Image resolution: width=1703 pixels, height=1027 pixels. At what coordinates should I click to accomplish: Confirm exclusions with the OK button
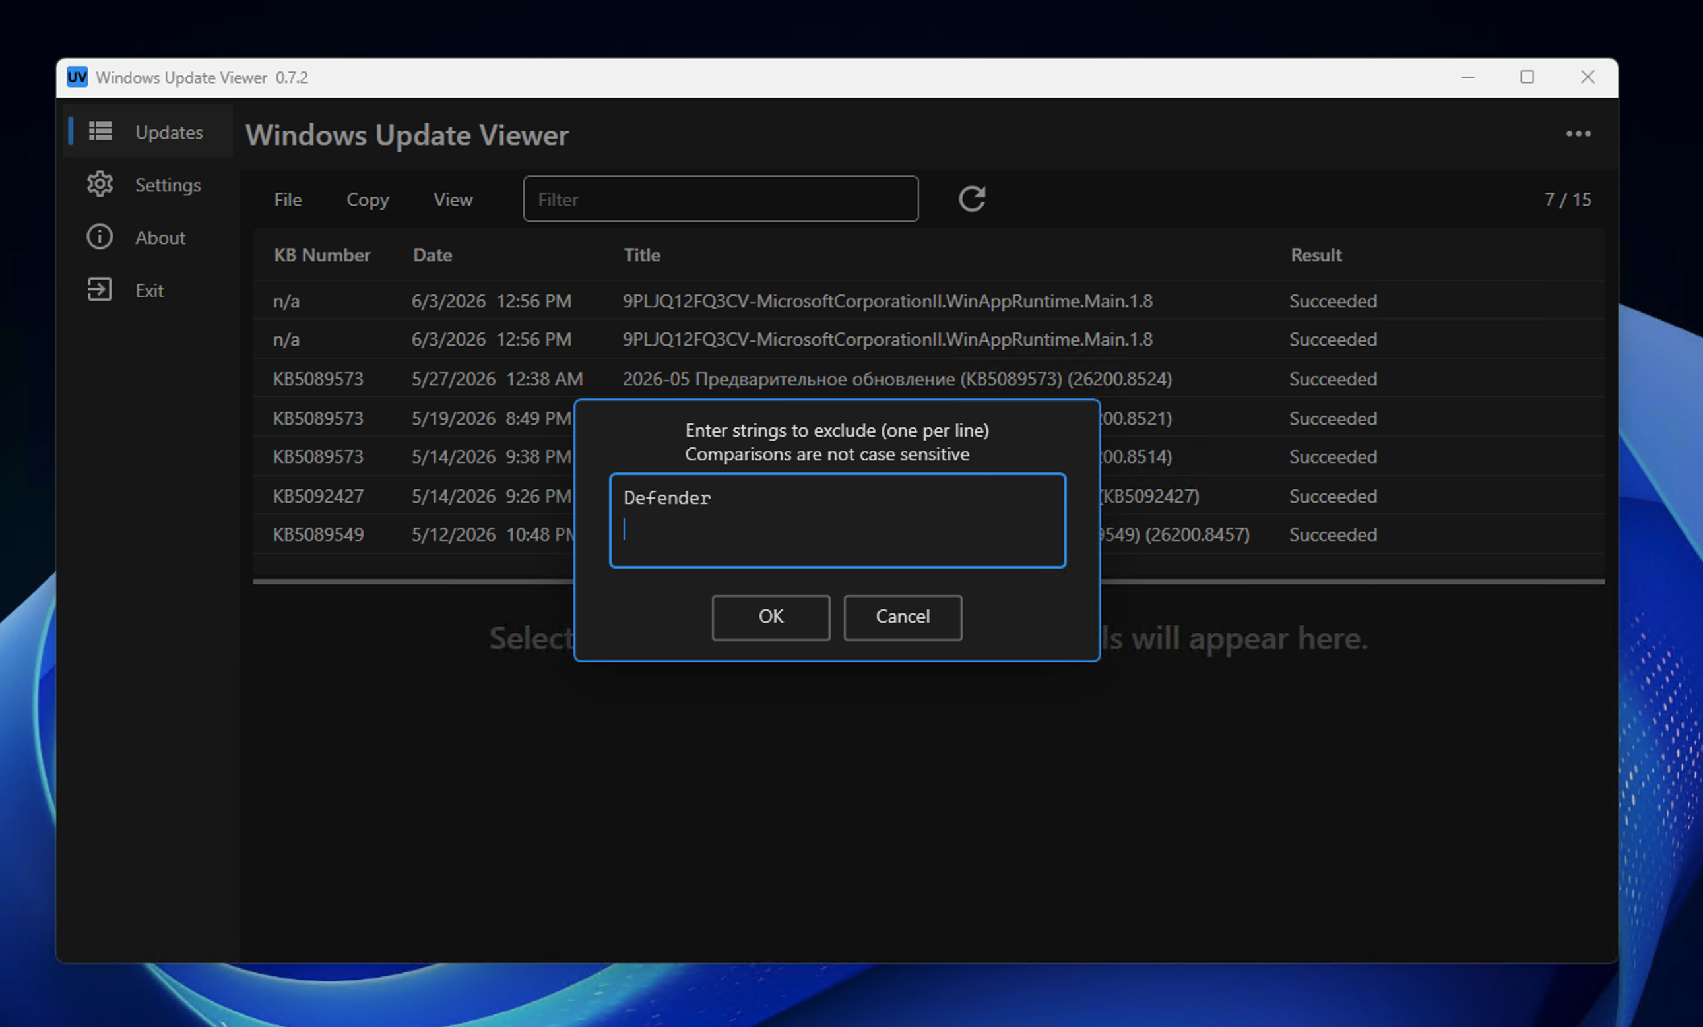[x=771, y=617]
